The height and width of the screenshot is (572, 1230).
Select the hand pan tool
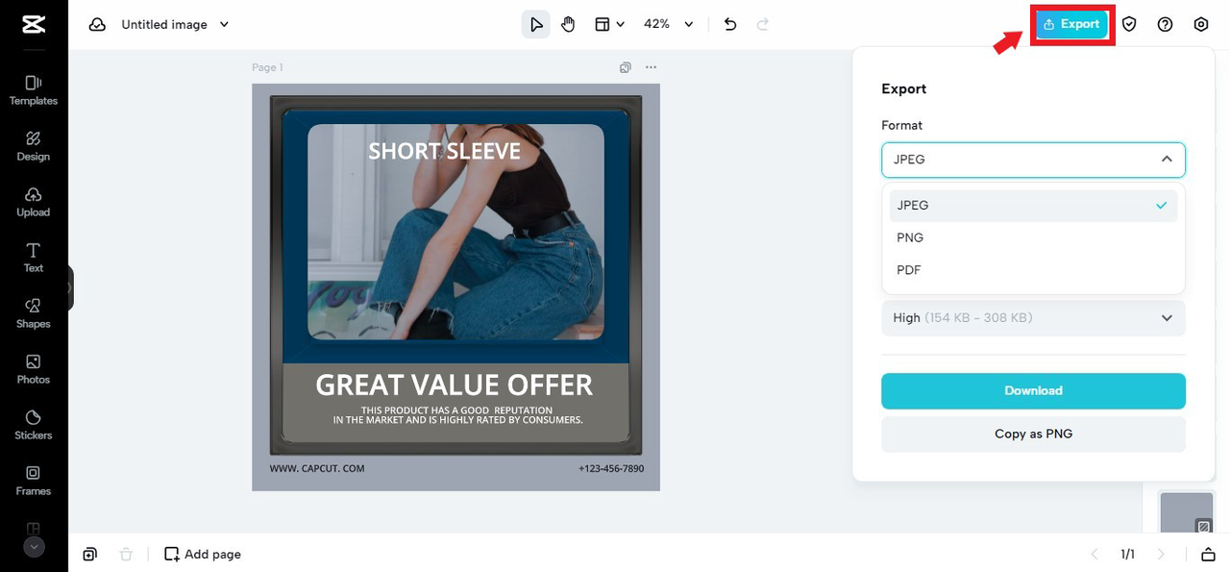pyautogui.click(x=568, y=24)
